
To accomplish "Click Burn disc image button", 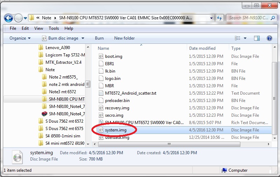I will 61,38.
